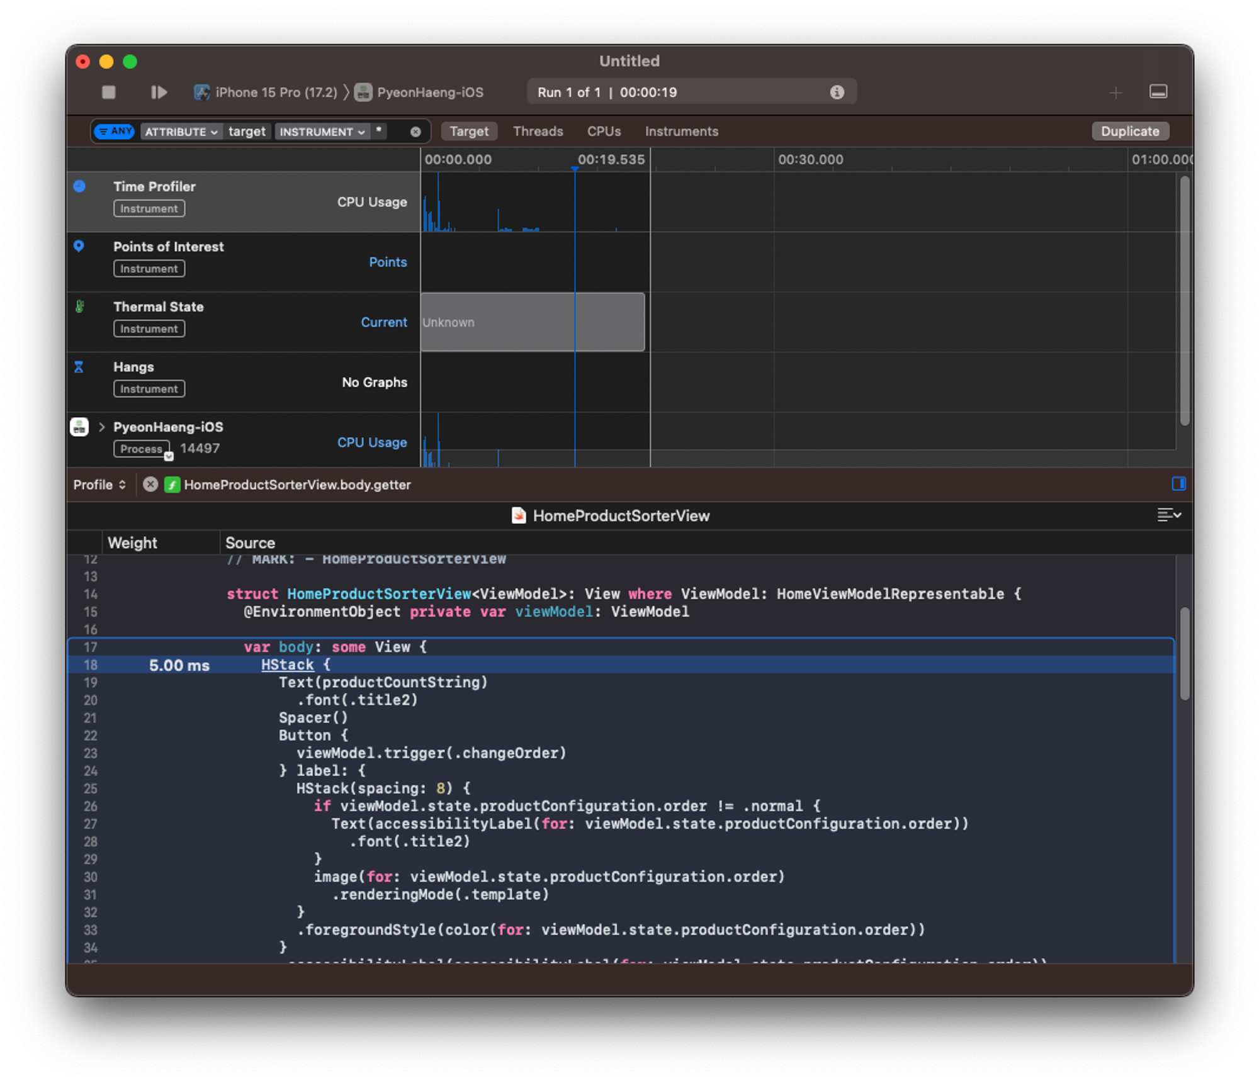Clear the track filter field
Image resolution: width=1259 pixels, height=1083 pixels.
tap(415, 132)
